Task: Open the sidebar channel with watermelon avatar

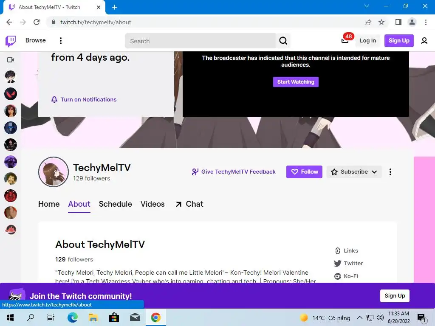Action: click(11, 230)
